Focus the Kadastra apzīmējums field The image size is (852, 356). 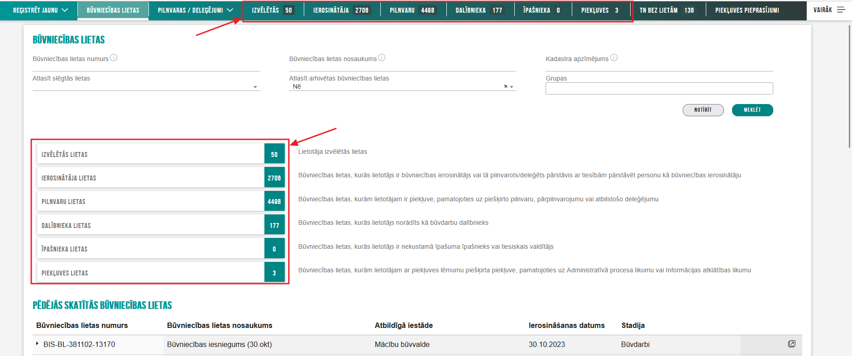(x=659, y=66)
